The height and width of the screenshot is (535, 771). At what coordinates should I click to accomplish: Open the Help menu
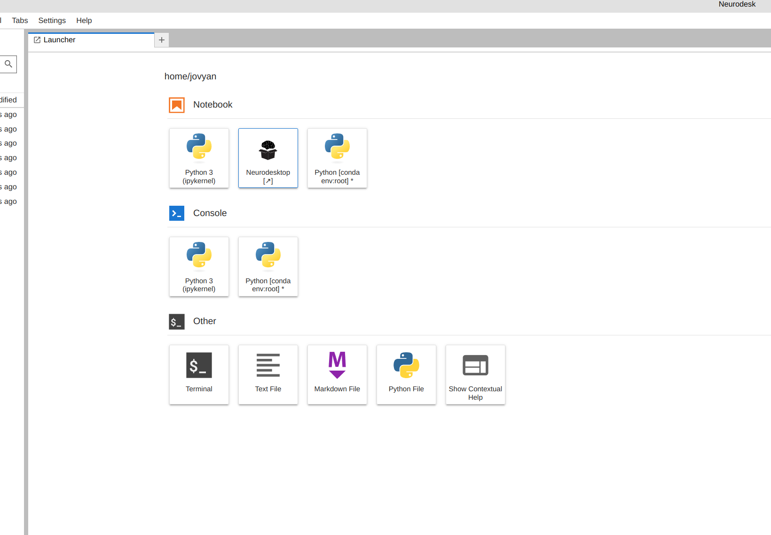[x=84, y=21]
